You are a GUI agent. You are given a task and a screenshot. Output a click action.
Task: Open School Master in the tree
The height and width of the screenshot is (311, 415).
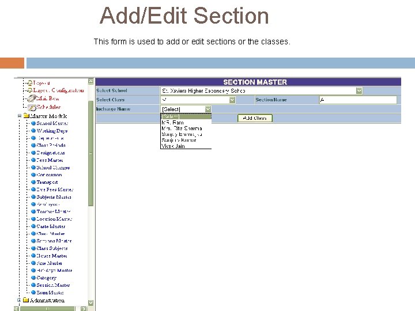pyautogui.click(x=52, y=123)
